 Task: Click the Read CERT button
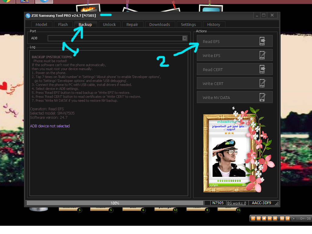click(x=235, y=69)
